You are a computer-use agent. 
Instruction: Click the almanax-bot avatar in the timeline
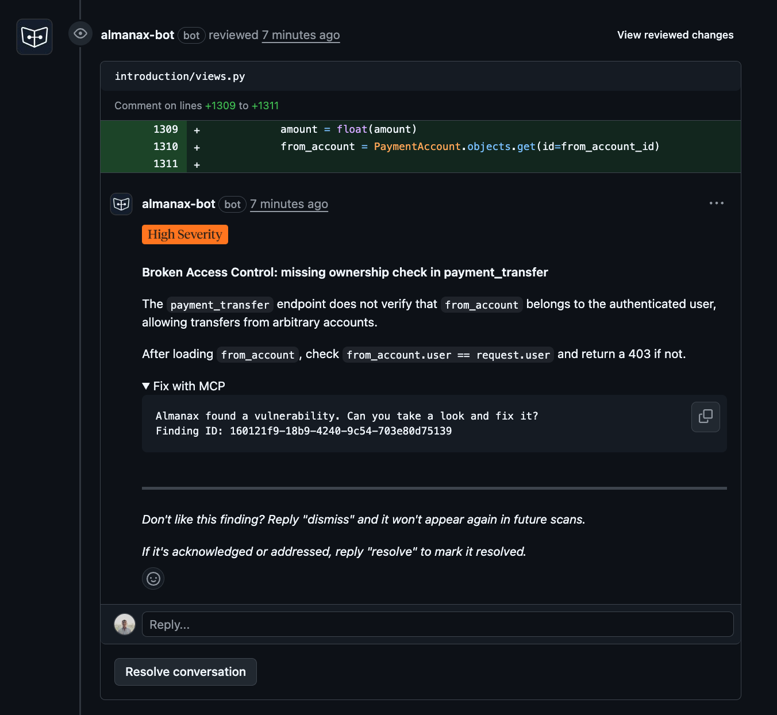pyautogui.click(x=34, y=37)
